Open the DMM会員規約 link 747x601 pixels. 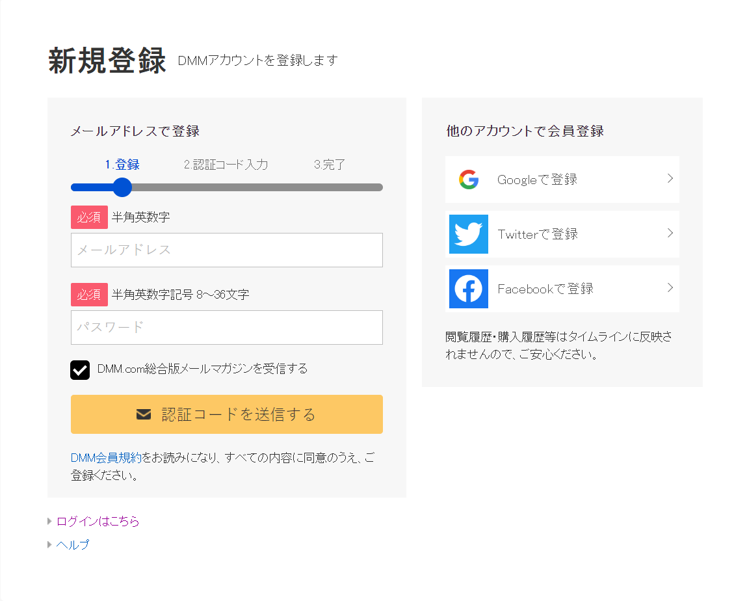(x=106, y=458)
